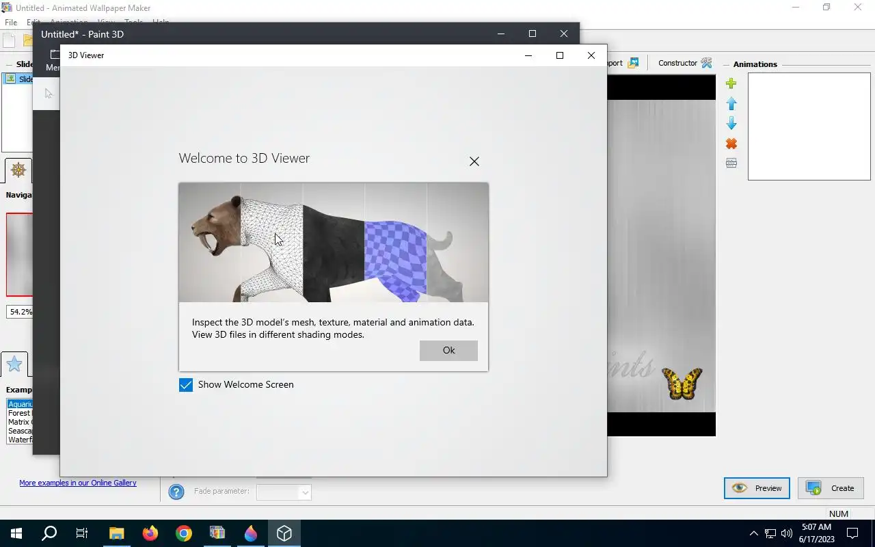Launch Firefox from the taskbar

tap(150, 533)
